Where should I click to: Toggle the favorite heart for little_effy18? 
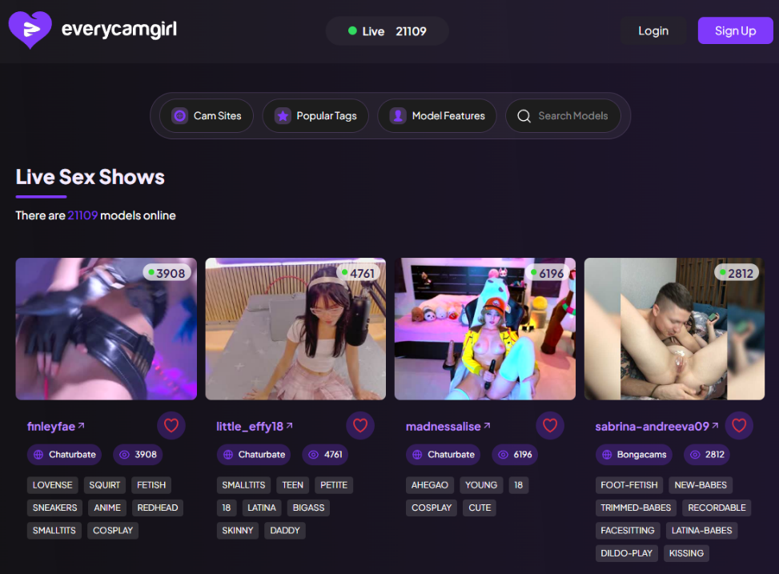coord(359,426)
